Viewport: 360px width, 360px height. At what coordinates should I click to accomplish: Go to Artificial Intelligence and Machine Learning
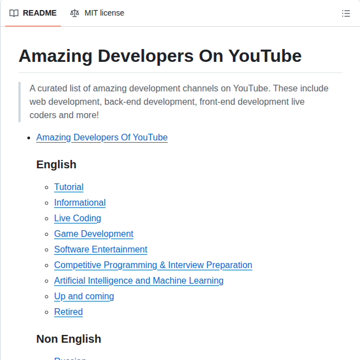pos(139,281)
